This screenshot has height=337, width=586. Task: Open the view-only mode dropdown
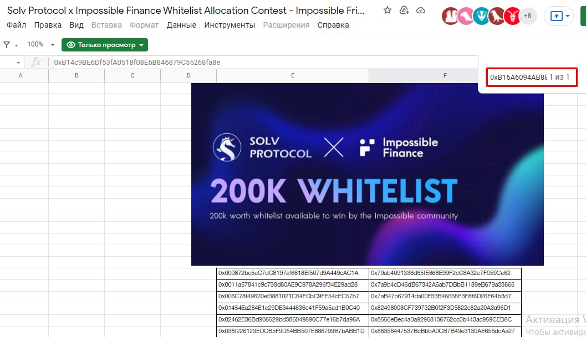[105, 45]
